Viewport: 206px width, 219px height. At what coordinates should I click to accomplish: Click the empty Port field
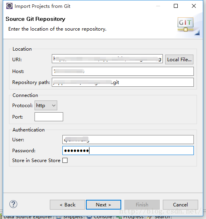(49, 117)
